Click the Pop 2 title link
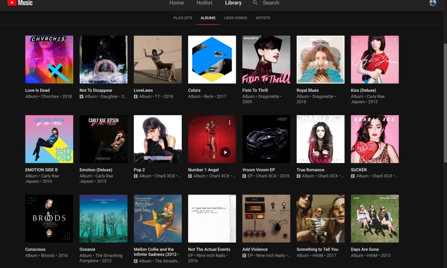Image resolution: width=447 pixels, height=268 pixels. [x=139, y=170]
